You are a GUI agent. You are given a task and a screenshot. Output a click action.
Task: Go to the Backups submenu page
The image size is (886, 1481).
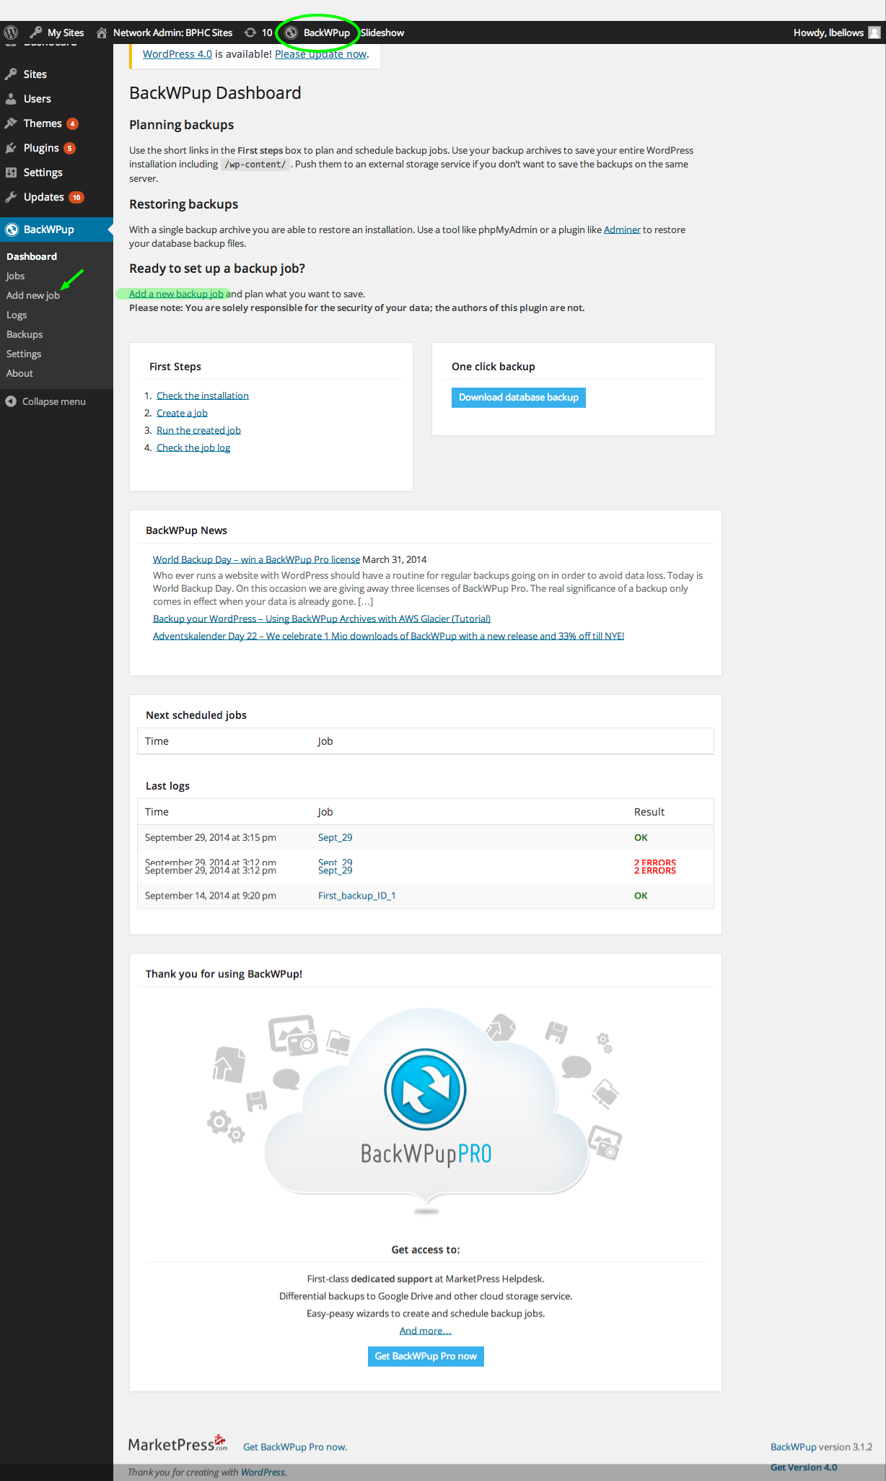25,334
